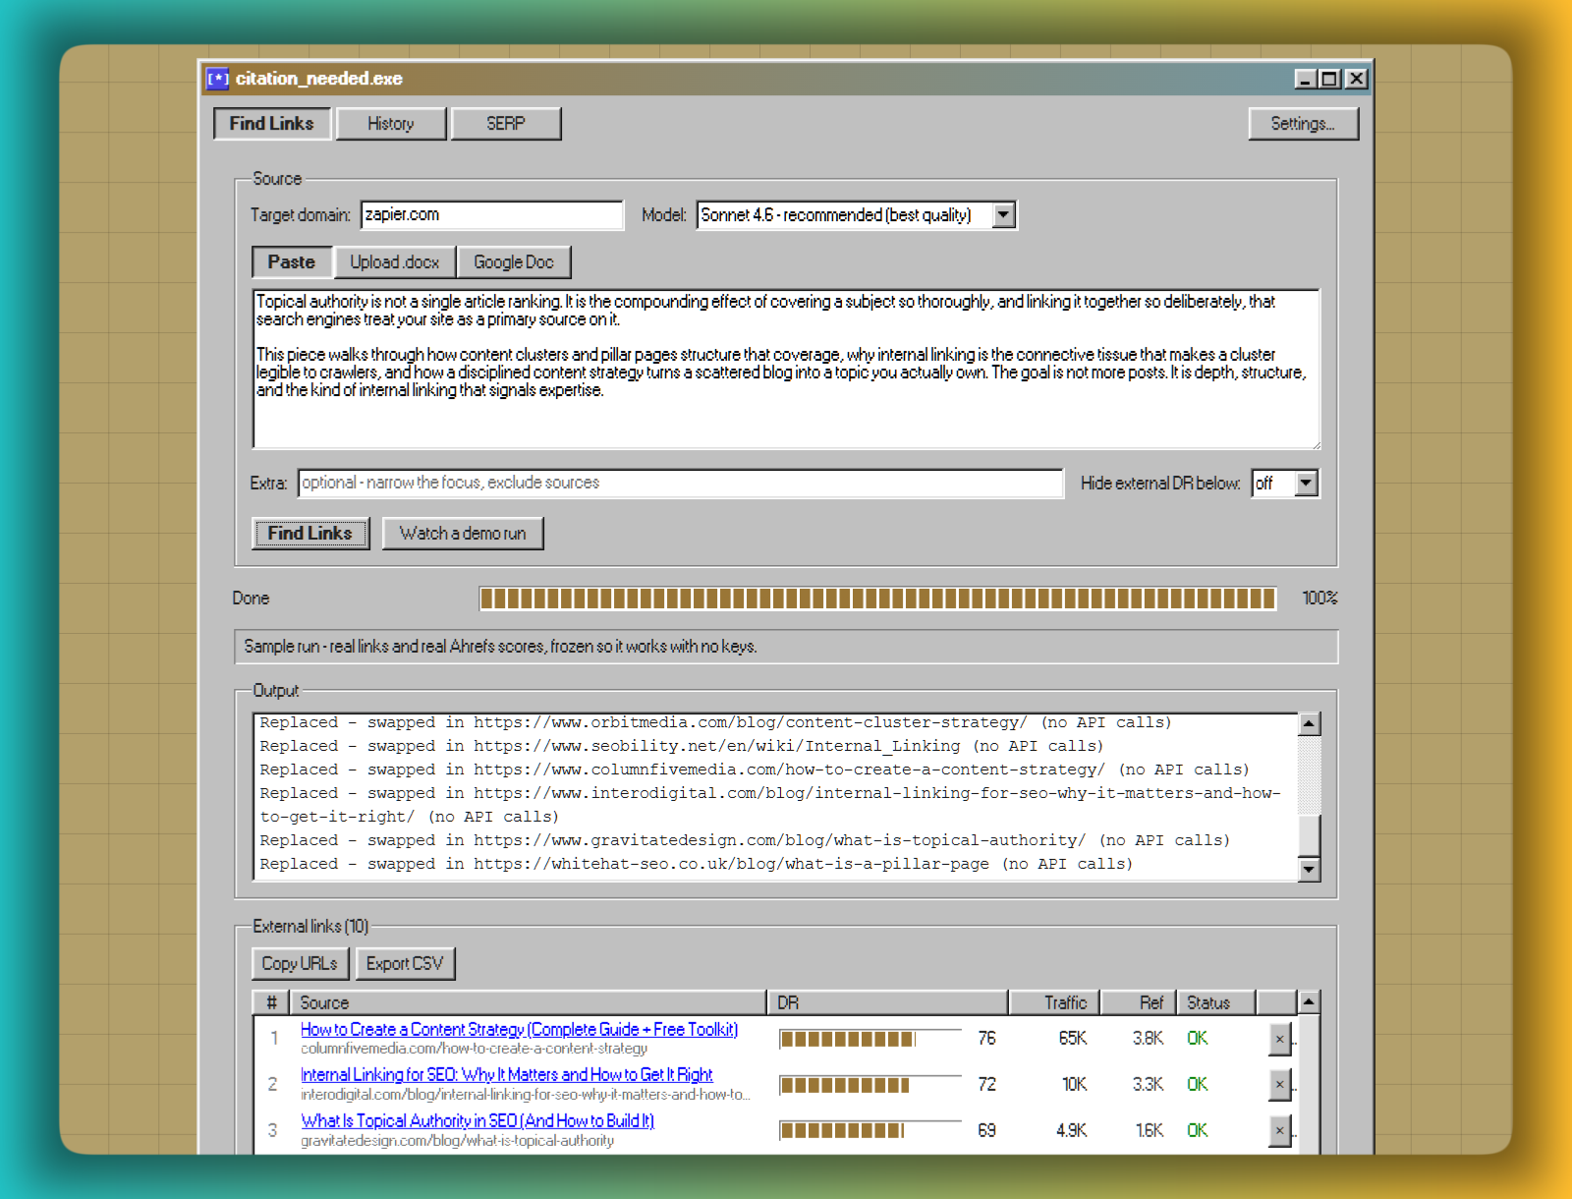Click the seobility.net Internal_Linking log line

[682, 747]
